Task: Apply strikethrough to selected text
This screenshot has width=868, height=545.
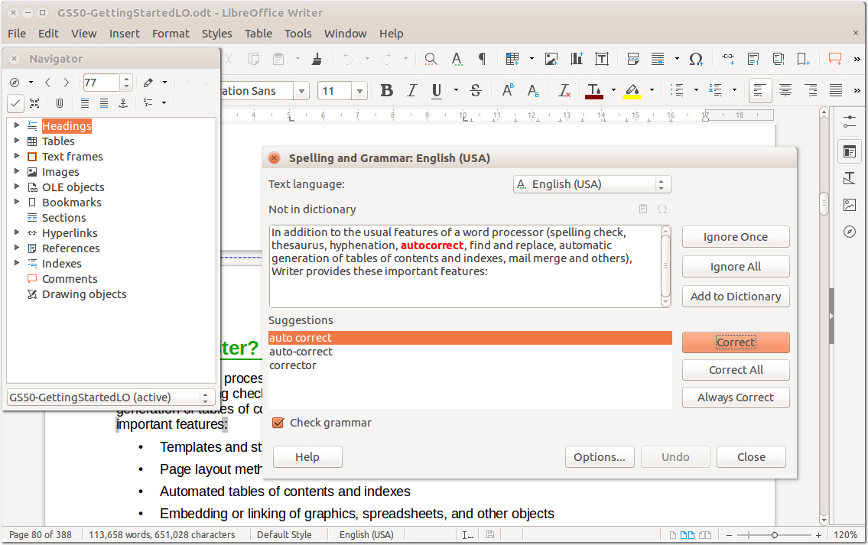Action: pos(475,90)
